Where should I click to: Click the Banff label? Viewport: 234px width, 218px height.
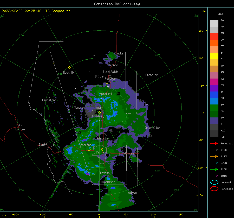coord(43,144)
